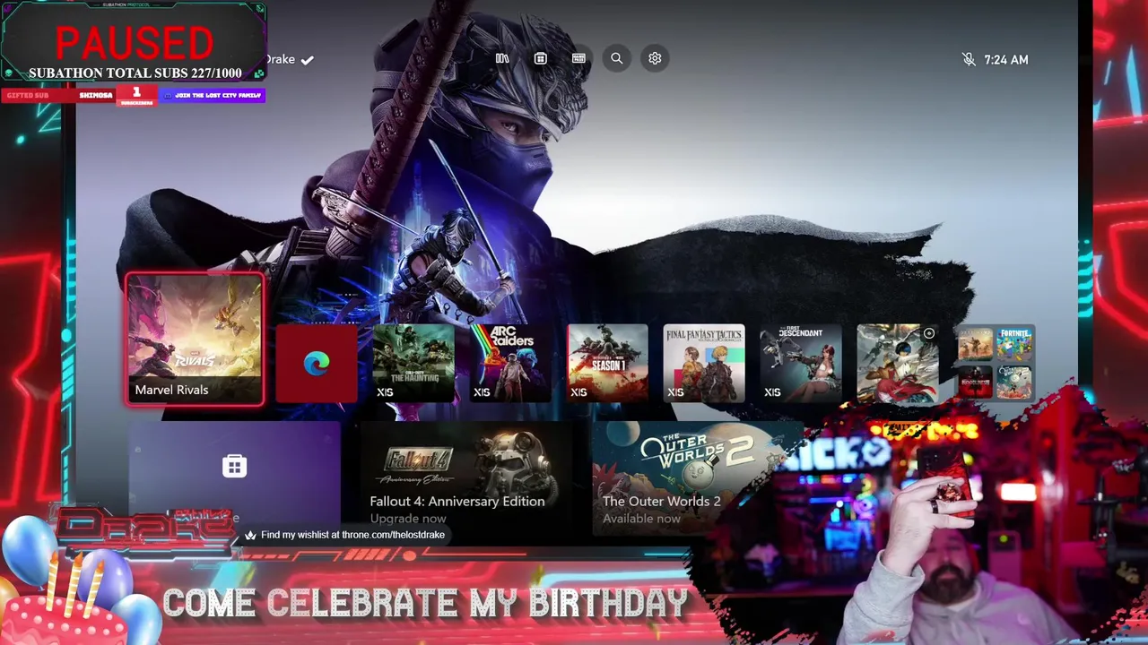This screenshot has width=1148, height=645.
Task: Click the muted microphone status icon
Action: [x=969, y=59]
